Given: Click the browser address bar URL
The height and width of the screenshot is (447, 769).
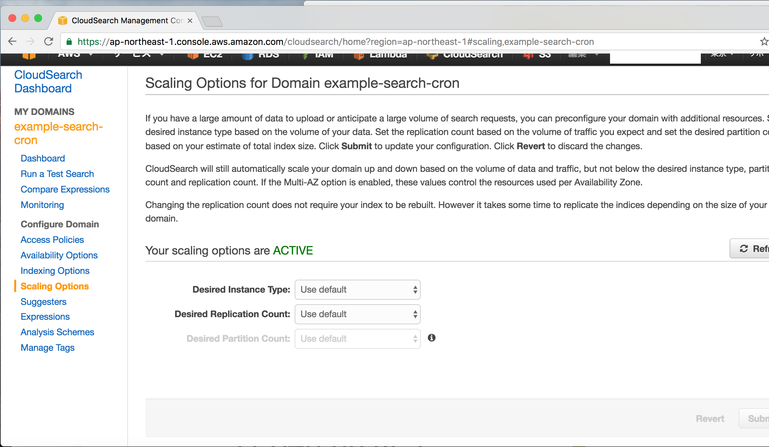Looking at the screenshot, I should point(335,42).
